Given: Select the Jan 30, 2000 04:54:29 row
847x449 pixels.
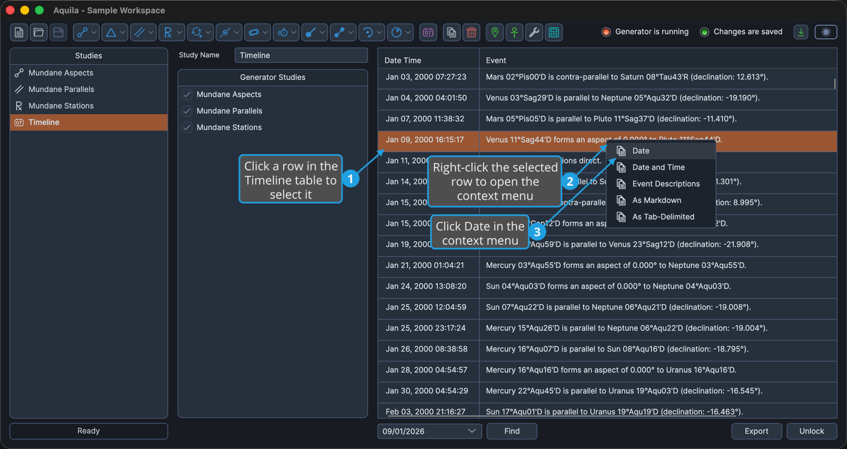Looking at the screenshot, I should pos(607,391).
